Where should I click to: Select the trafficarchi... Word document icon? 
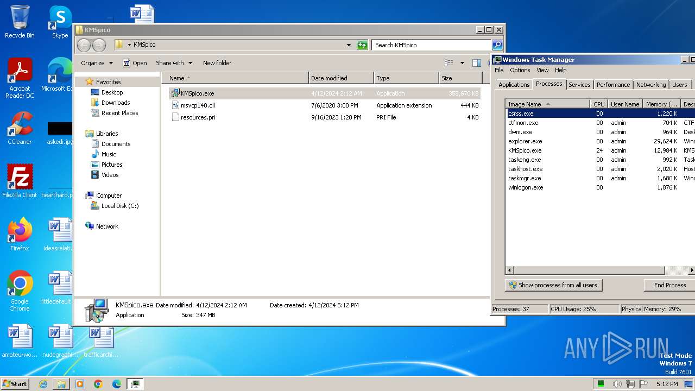[101, 342]
